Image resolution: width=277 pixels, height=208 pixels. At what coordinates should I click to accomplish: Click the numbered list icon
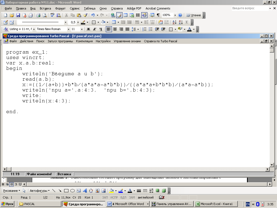[144, 29]
